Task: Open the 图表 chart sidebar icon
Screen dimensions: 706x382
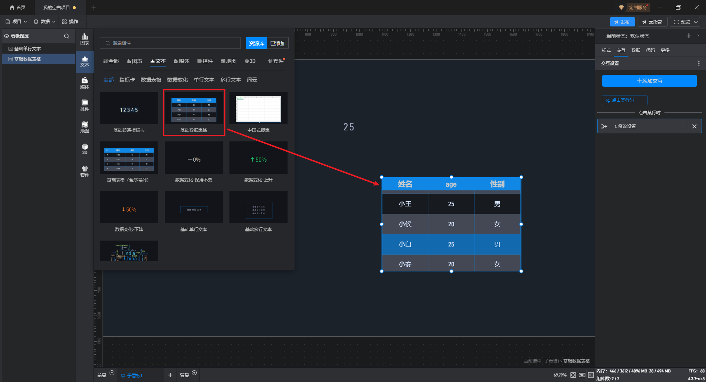Action: click(x=85, y=39)
